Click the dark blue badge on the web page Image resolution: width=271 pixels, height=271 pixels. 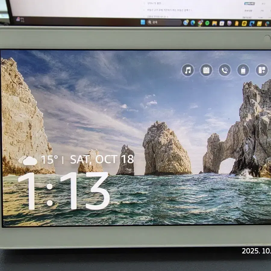click(x=249, y=4)
